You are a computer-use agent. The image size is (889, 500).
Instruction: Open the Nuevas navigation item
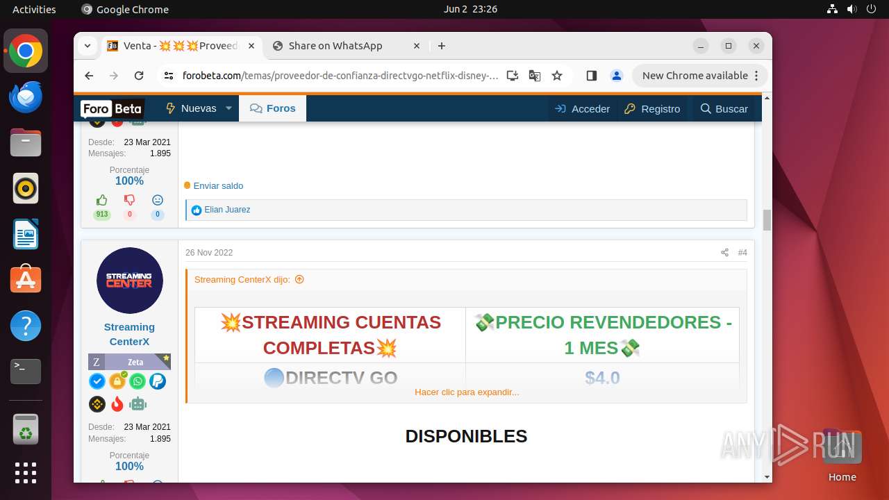coord(190,108)
